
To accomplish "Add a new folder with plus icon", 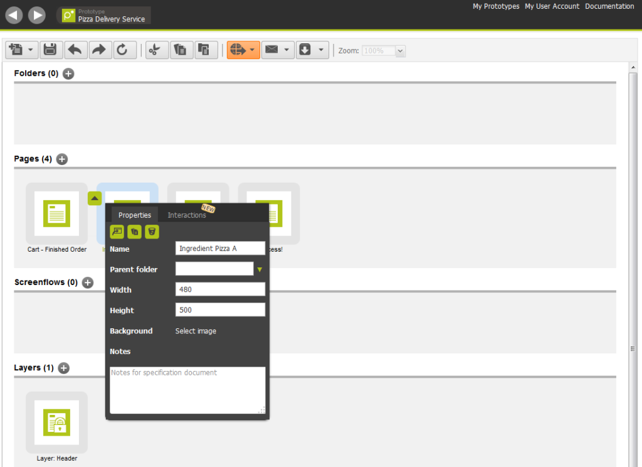I will tap(68, 74).
